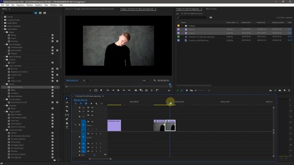The width and height of the screenshot is (294, 165).
Task: Select the Ripple Edit tool
Action: coord(67,107)
